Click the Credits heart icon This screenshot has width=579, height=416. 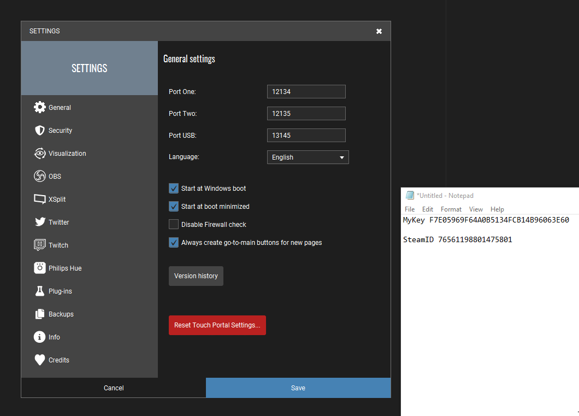point(39,360)
